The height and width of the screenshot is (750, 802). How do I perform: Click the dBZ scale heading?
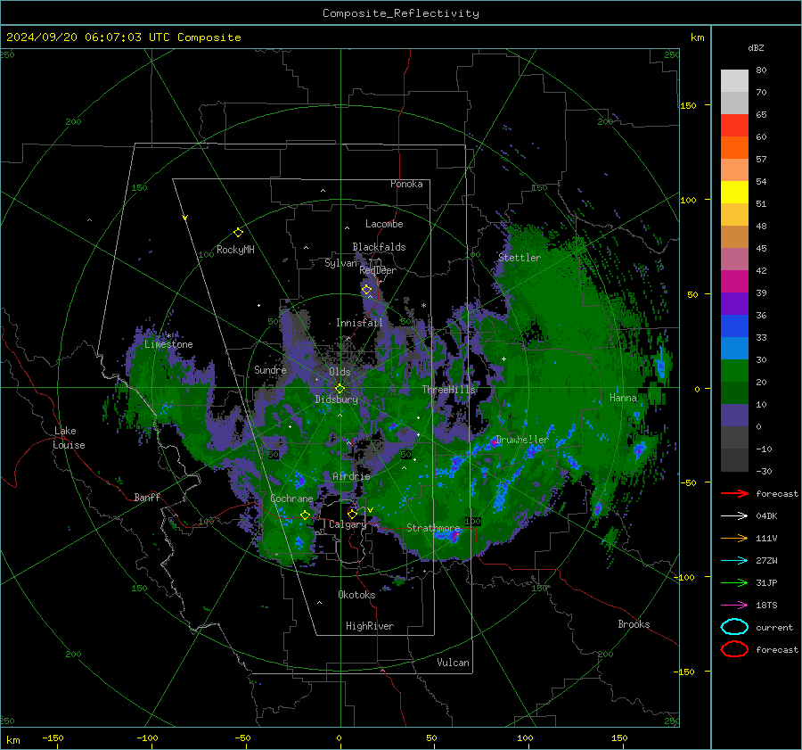click(756, 48)
